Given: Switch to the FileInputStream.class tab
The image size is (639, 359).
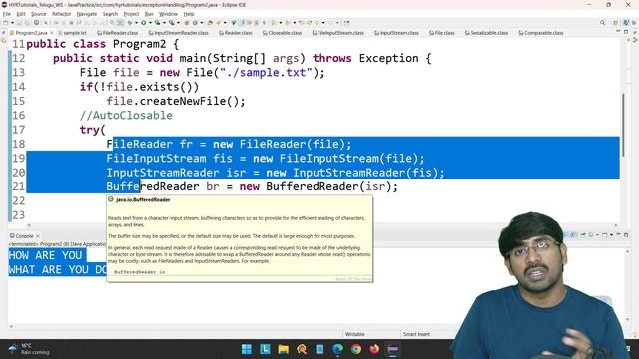Looking at the screenshot, I should coord(337,33).
